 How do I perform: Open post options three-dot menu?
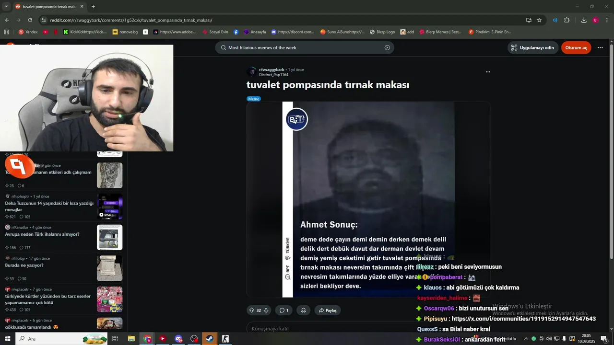coord(488,72)
